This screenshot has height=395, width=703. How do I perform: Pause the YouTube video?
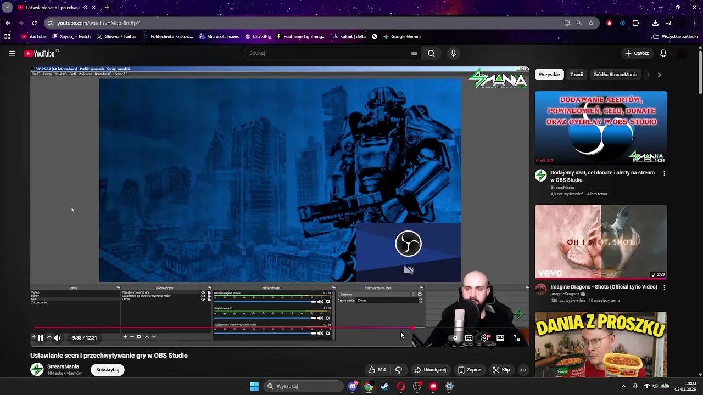[41, 338]
